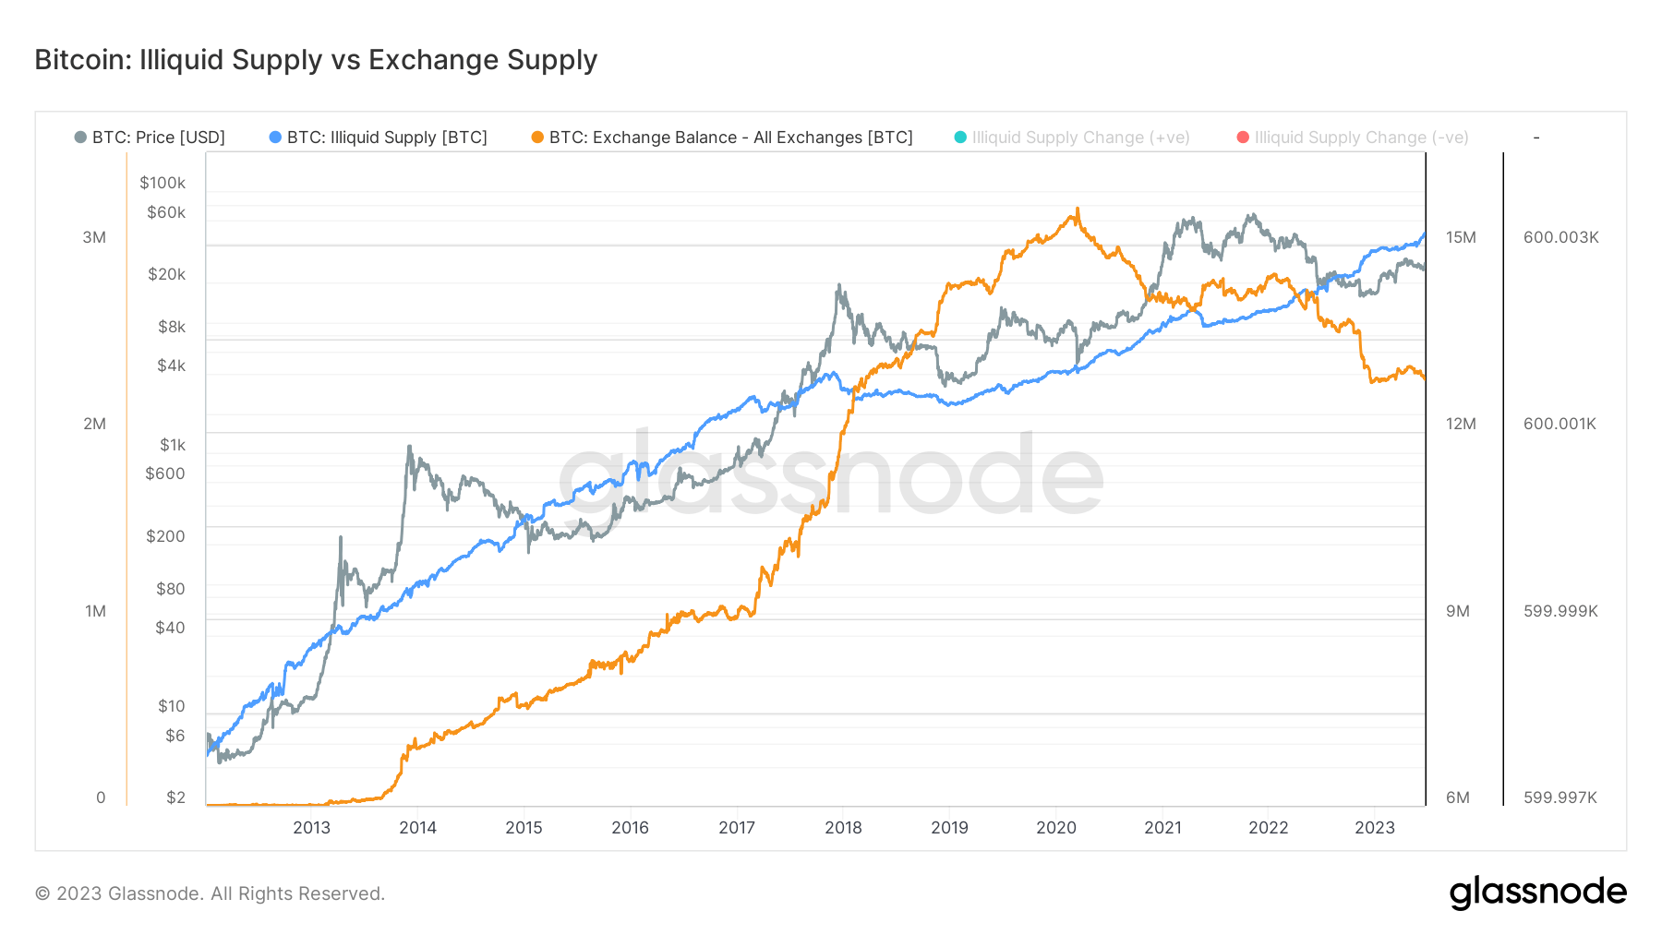Toggle the BTC: Illiquid Supply [BTC] legend entry
The image size is (1662, 935).
coord(378,138)
